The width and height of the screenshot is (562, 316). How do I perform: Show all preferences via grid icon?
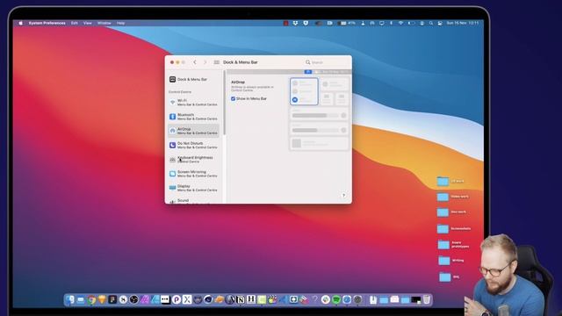[x=217, y=62]
